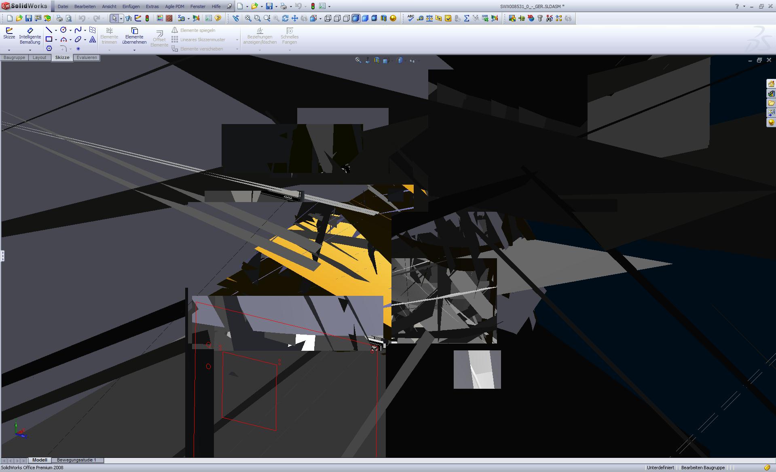Open SolidWorks Resources home tab

coord(771,84)
